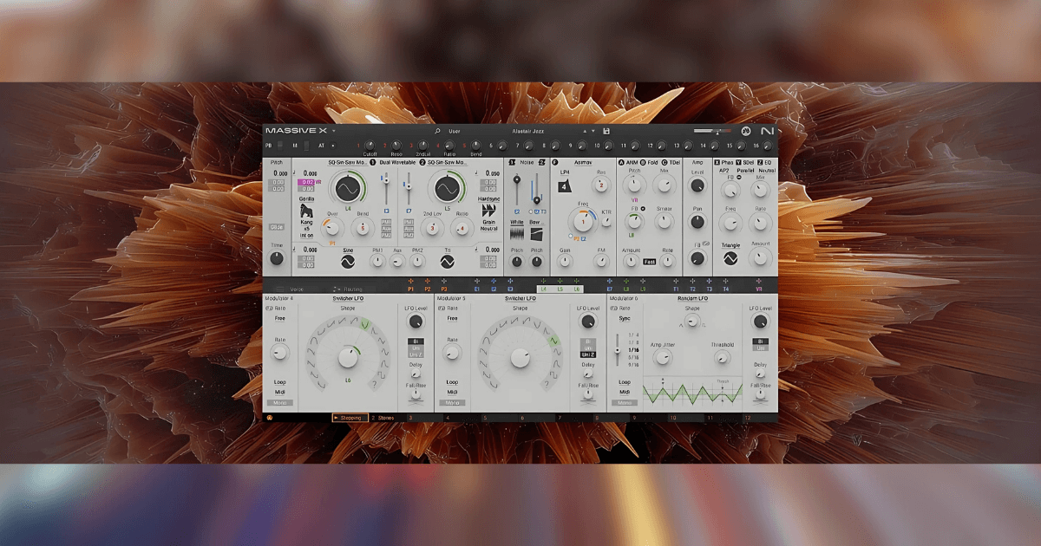Click the T1 tracker assign cross icon
The height and width of the screenshot is (546, 1041).
click(x=676, y=281)
